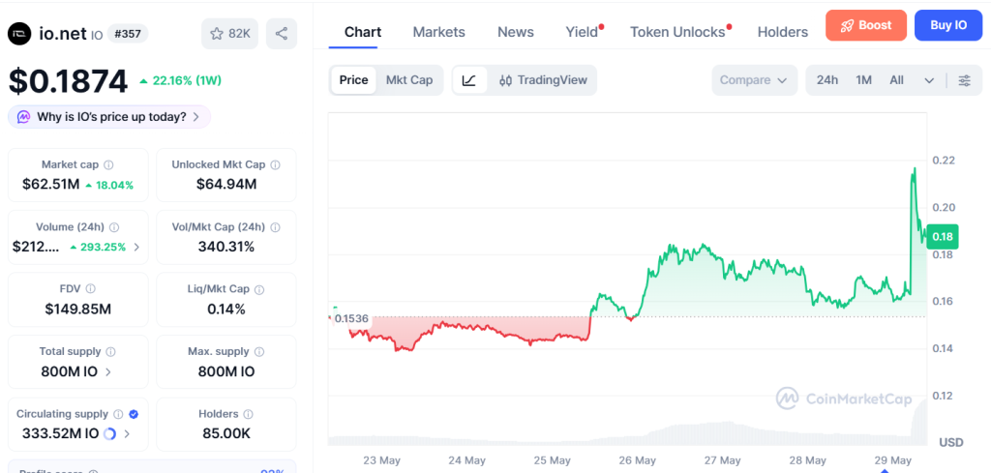Viewport: 991px width, 473px height.
Task: Click circulating supply verified badge
Action: (134, 414)
